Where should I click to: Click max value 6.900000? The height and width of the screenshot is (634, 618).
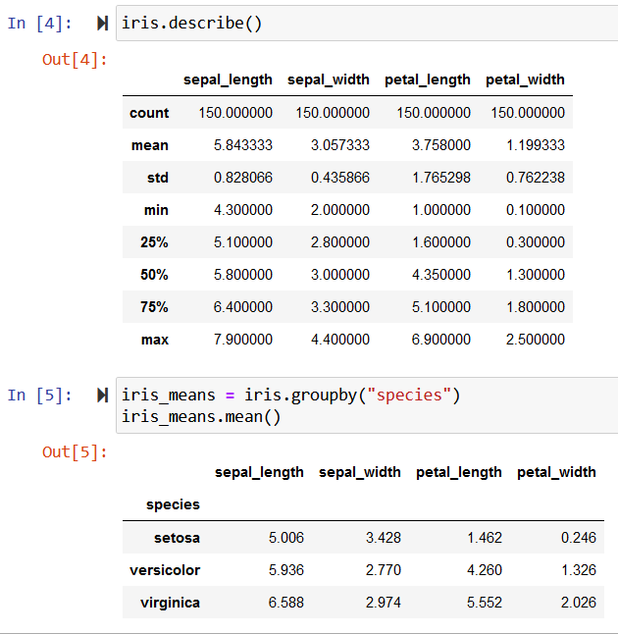point(441,340)
